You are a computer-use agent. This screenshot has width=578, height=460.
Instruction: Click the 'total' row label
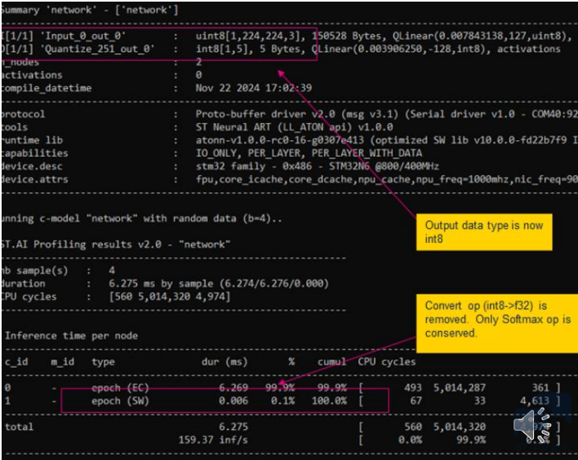click(x=20, y=426)
